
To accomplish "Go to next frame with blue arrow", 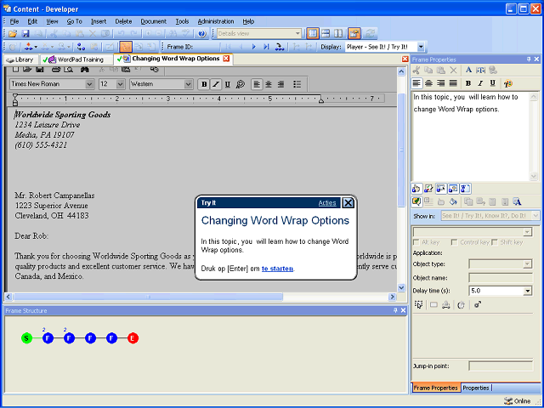I will [x=253, y=47].
